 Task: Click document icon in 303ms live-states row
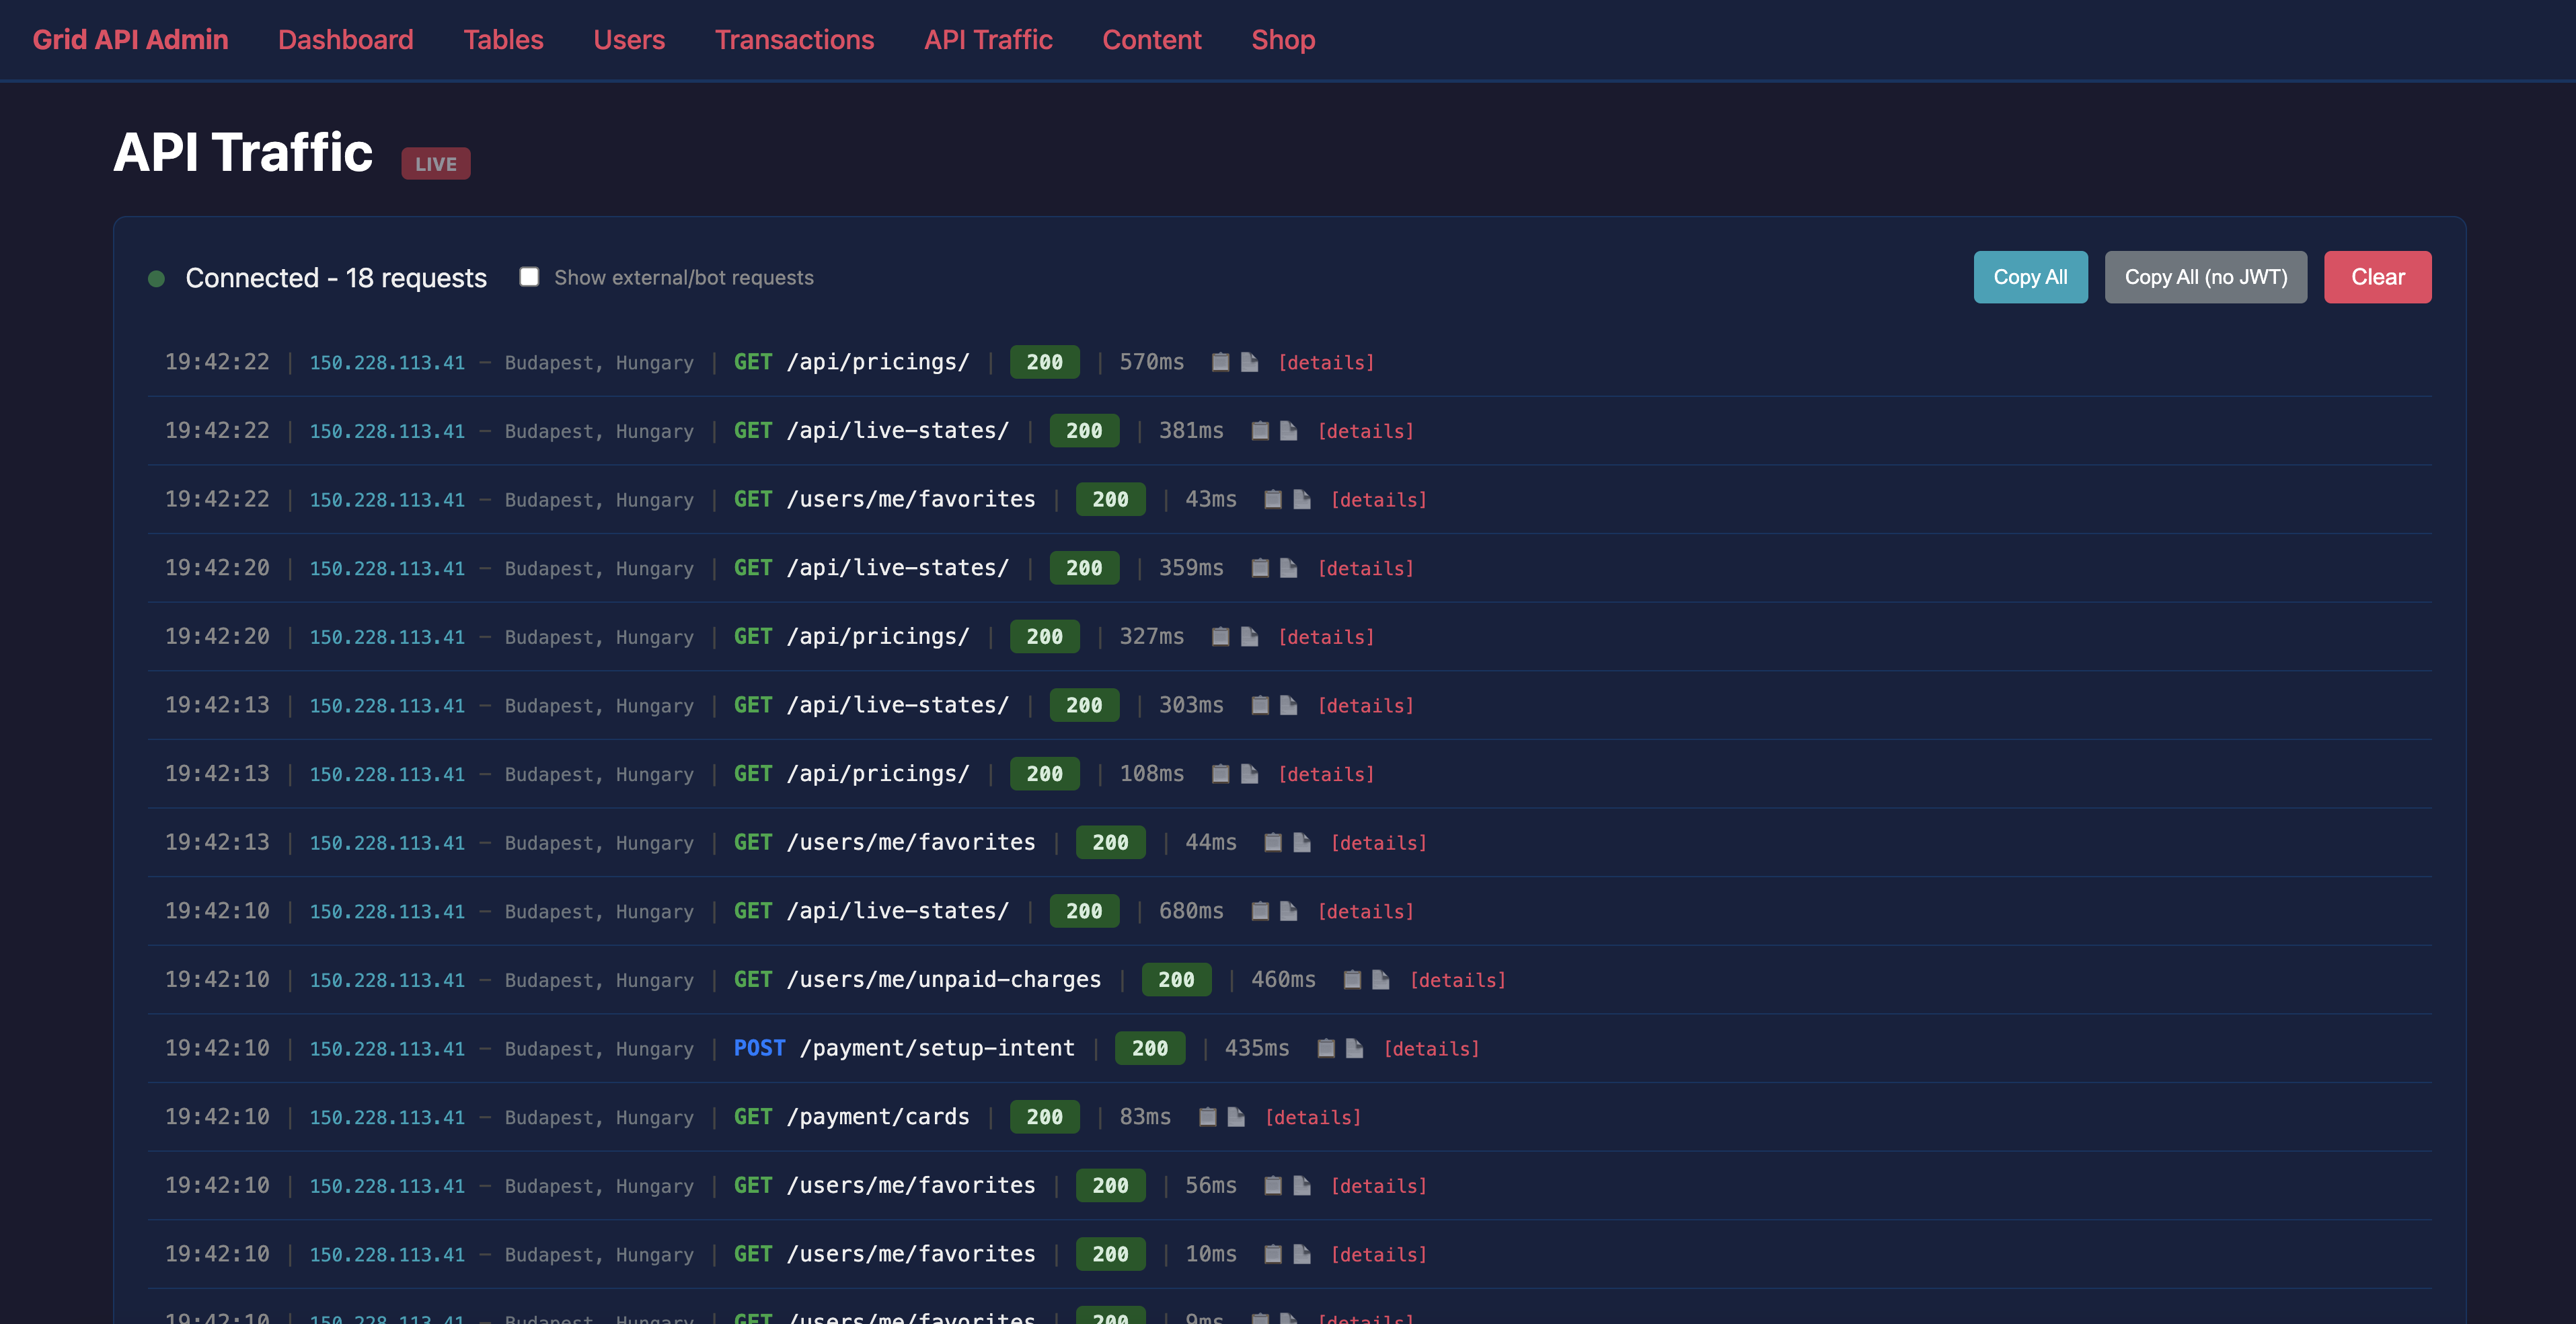pos(1289,705)
